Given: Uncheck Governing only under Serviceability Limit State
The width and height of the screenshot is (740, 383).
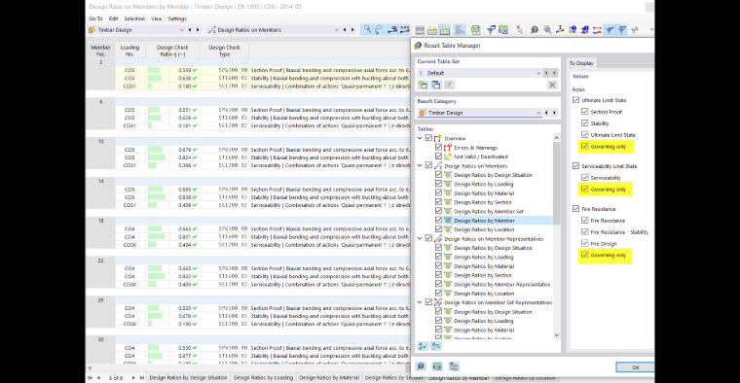Looking at the screenshot, I should tap(585, 189).
